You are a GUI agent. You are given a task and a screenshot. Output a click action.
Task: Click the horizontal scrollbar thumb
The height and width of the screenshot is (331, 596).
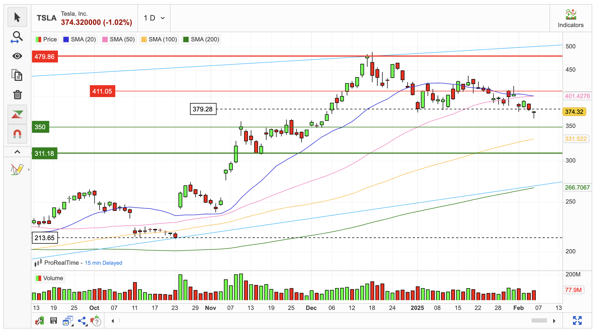(x=539, y=321)
